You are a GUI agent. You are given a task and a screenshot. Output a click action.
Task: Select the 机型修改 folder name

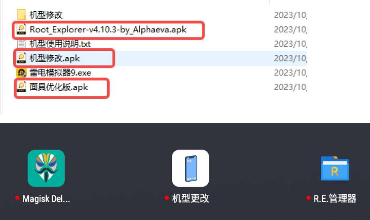coord(46,15)
